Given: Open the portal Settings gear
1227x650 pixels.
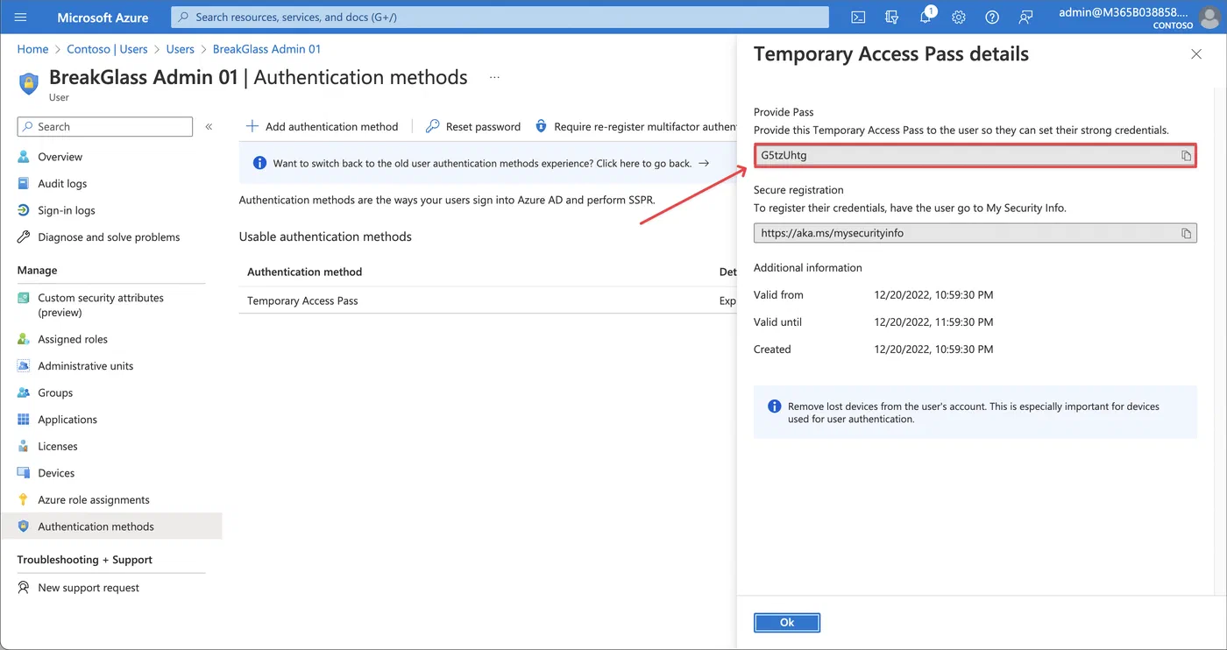Looking at the screenshot, I should 959,18.
